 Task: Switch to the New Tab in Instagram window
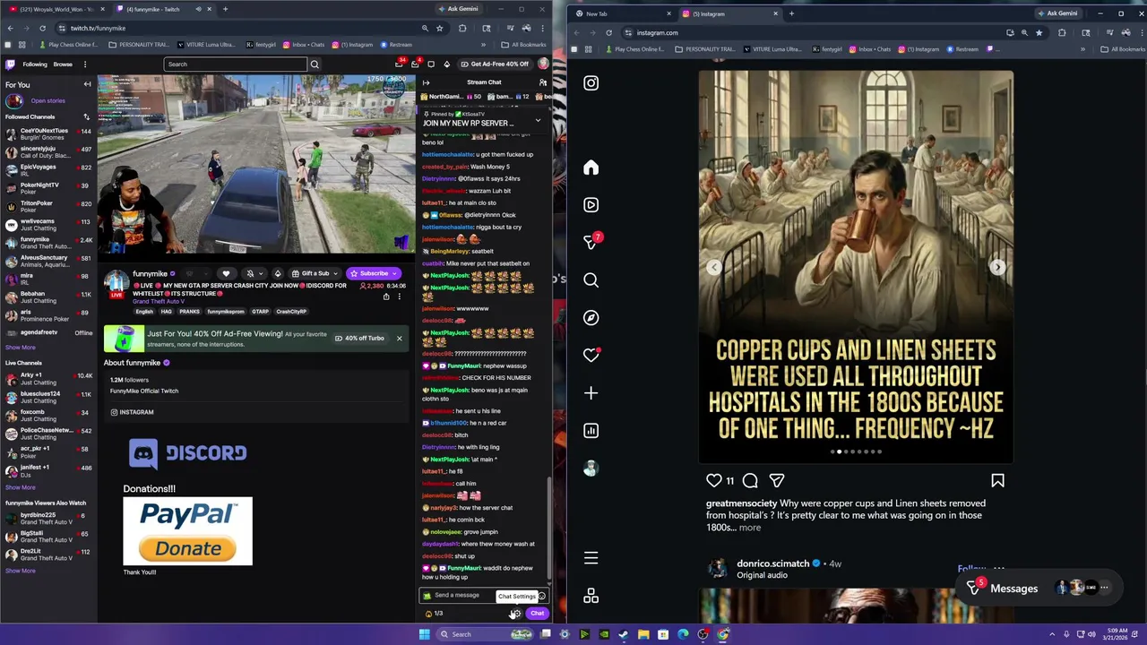pos(623,13)
